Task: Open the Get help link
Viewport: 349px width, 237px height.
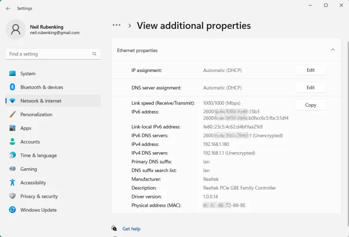Action: pyautogui.click(x=131, y=229)
